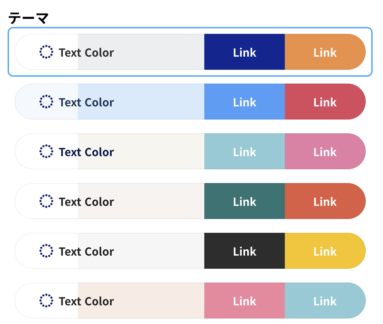Click Text Color in the light blue theme
Image resolution: width=383 pixels, height=324 pixels.
[x=86, y=102]
